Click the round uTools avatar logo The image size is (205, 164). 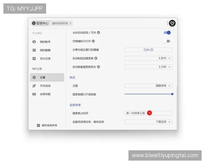pyautogui.click(x=172, y=23)
